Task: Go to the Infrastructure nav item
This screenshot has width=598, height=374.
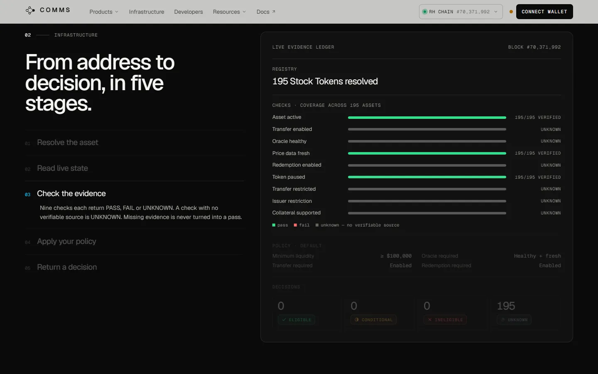Action: 147,12
